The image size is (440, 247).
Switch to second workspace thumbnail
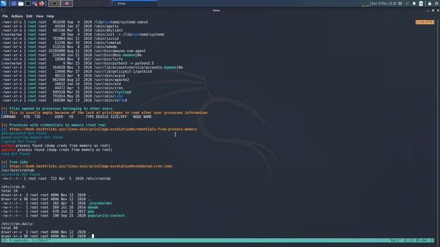[67, 3]
